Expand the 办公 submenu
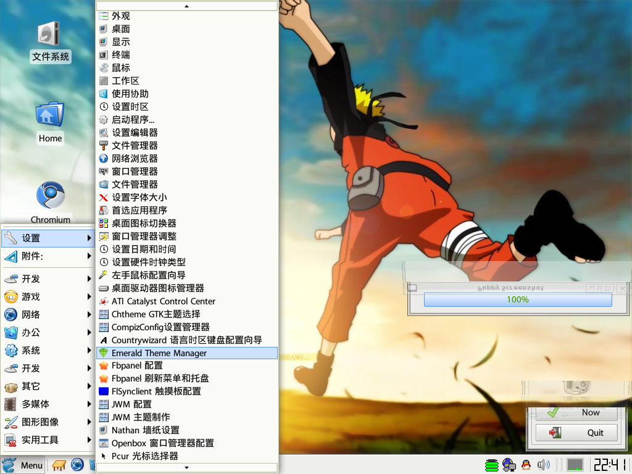 [48, 333]
